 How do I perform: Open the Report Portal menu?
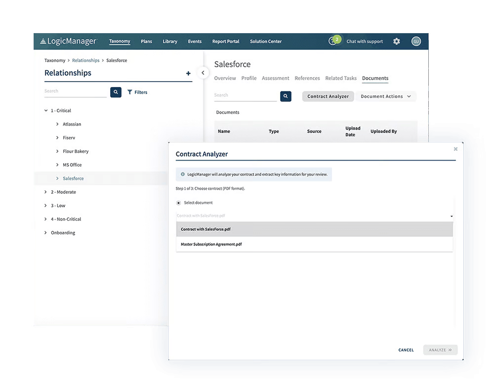[x=226, y=42]
